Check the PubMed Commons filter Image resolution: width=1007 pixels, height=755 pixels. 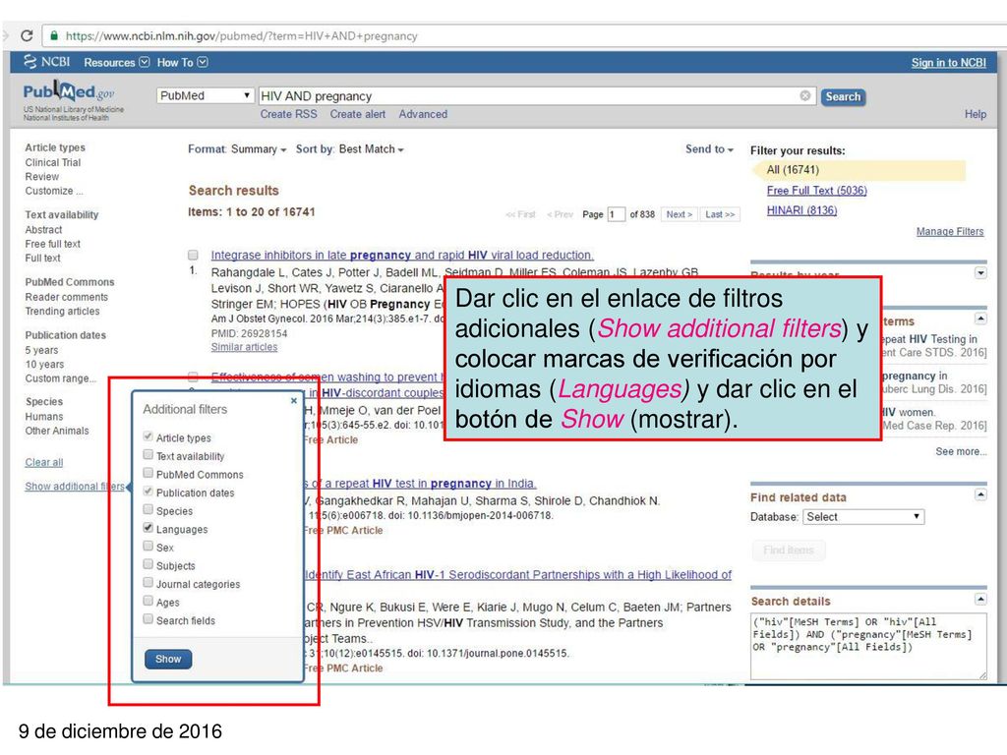[x=148, y=473]
